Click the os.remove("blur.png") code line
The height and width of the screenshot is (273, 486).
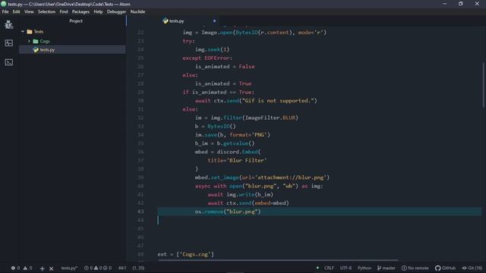pos(228,212)
